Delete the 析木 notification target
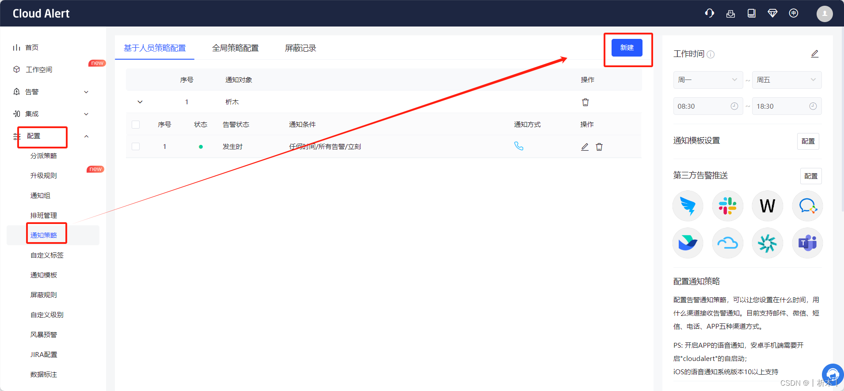 pyautogui.click(x=585, y=102)
